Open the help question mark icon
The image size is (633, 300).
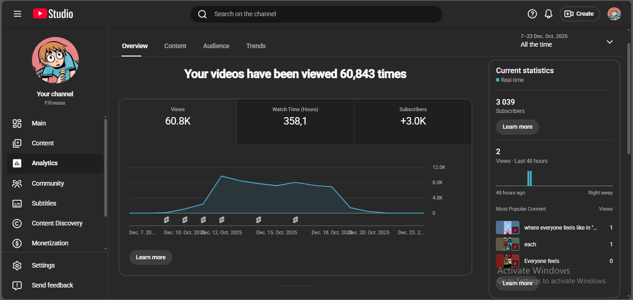pos(532,14)
